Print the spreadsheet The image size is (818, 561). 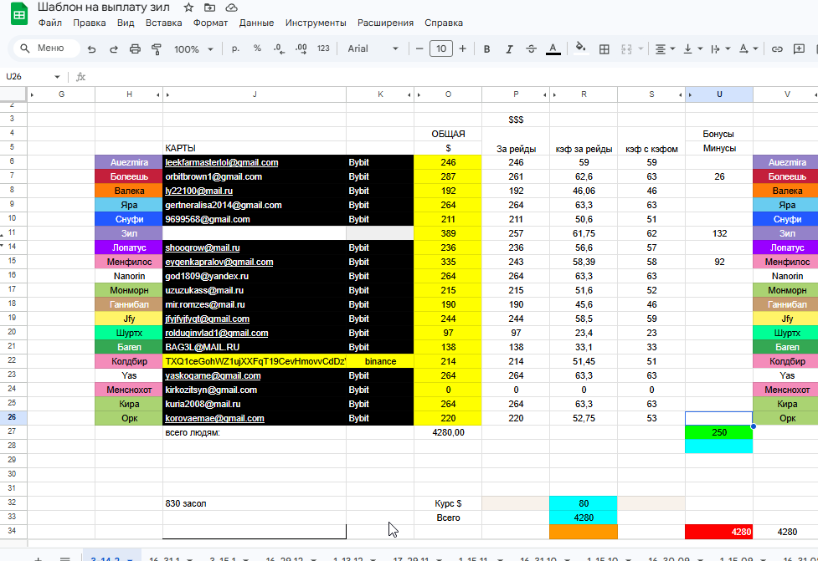135,49
